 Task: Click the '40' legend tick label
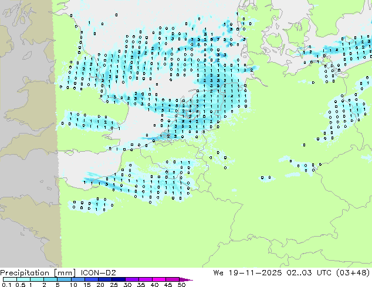pyautogui.click(x=154, y=285)
